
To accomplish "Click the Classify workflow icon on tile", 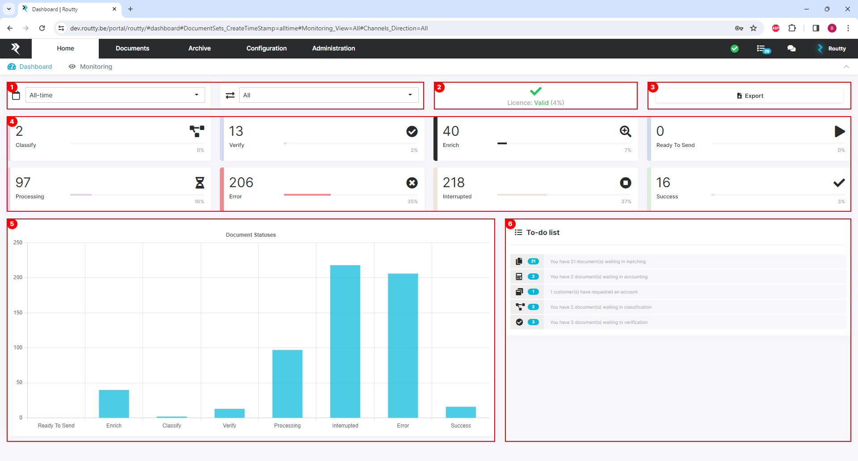I will coord(197,131).
